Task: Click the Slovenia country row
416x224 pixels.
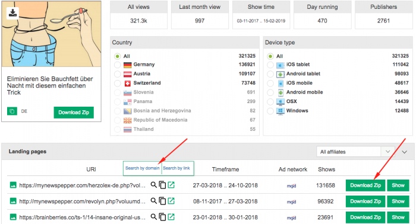Action: click(185, 92)
